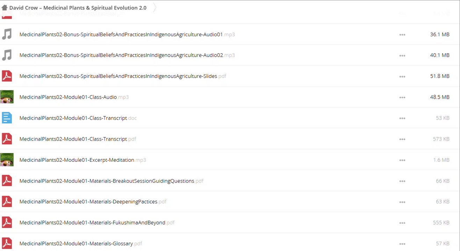The image size is (460, 251).
Task: Open SpiritualBeliefs Bonus Audio02.mp3 file name
Action: (127, 55)
